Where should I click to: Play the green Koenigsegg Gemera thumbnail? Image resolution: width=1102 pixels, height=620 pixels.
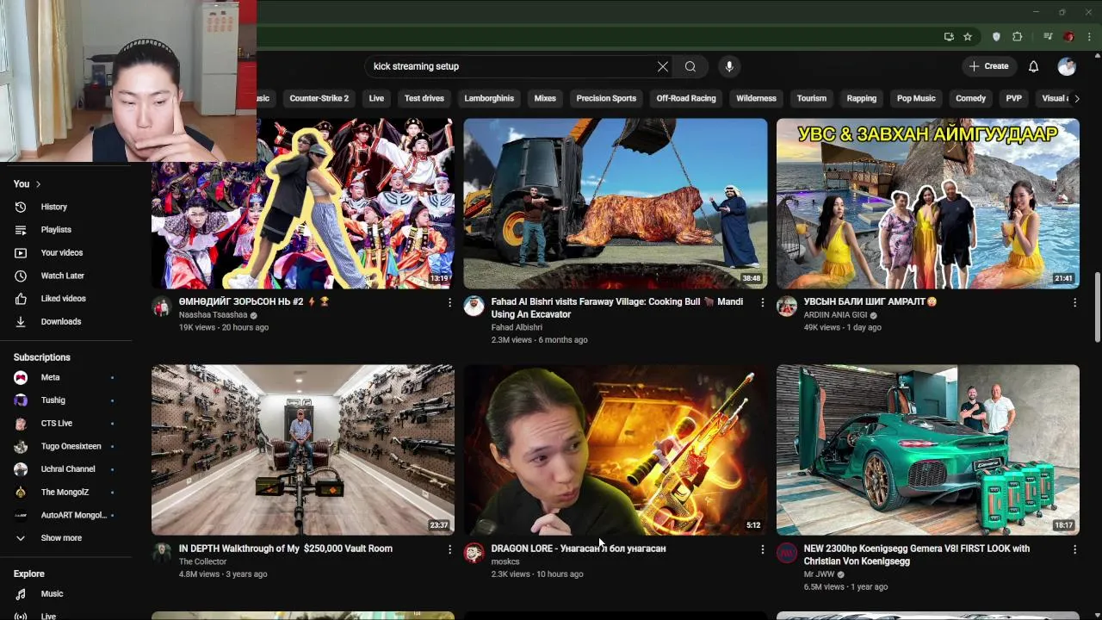[x=928, y=449]
